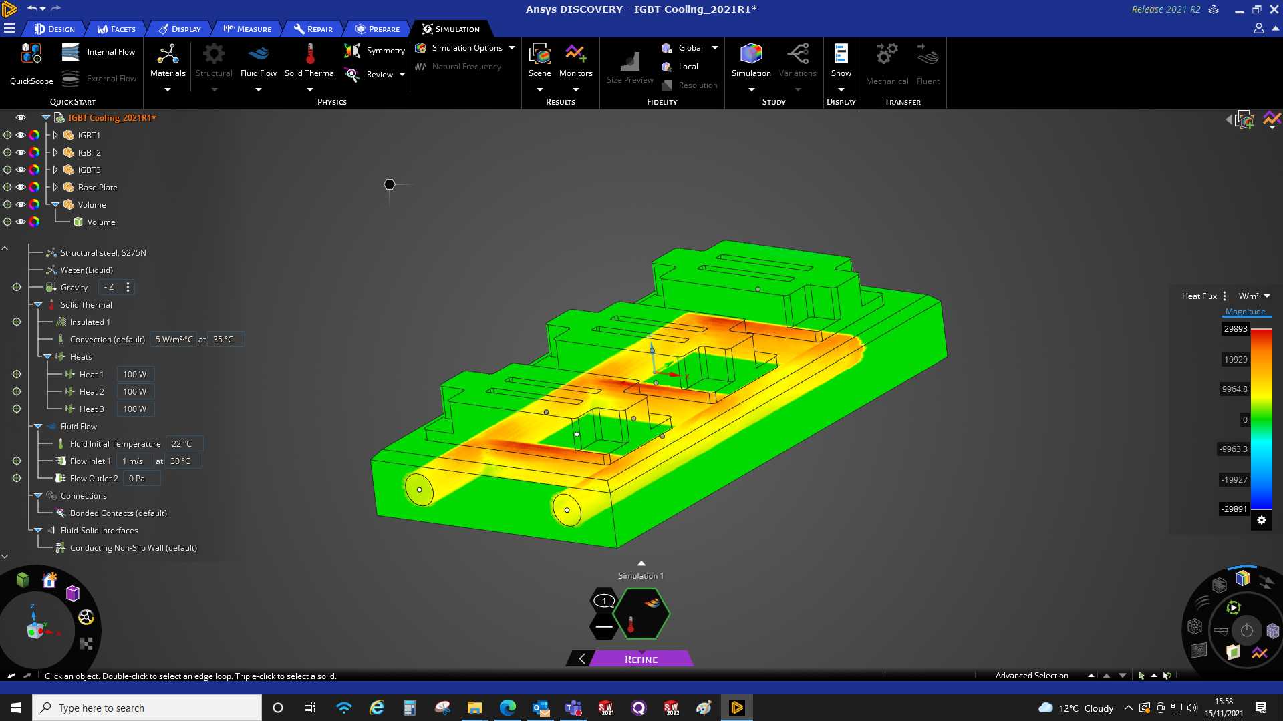Click the Simulation 1 label
The width and height of the screenshot is (1283, 721).
pyautogui.click(x=640, y=575)
